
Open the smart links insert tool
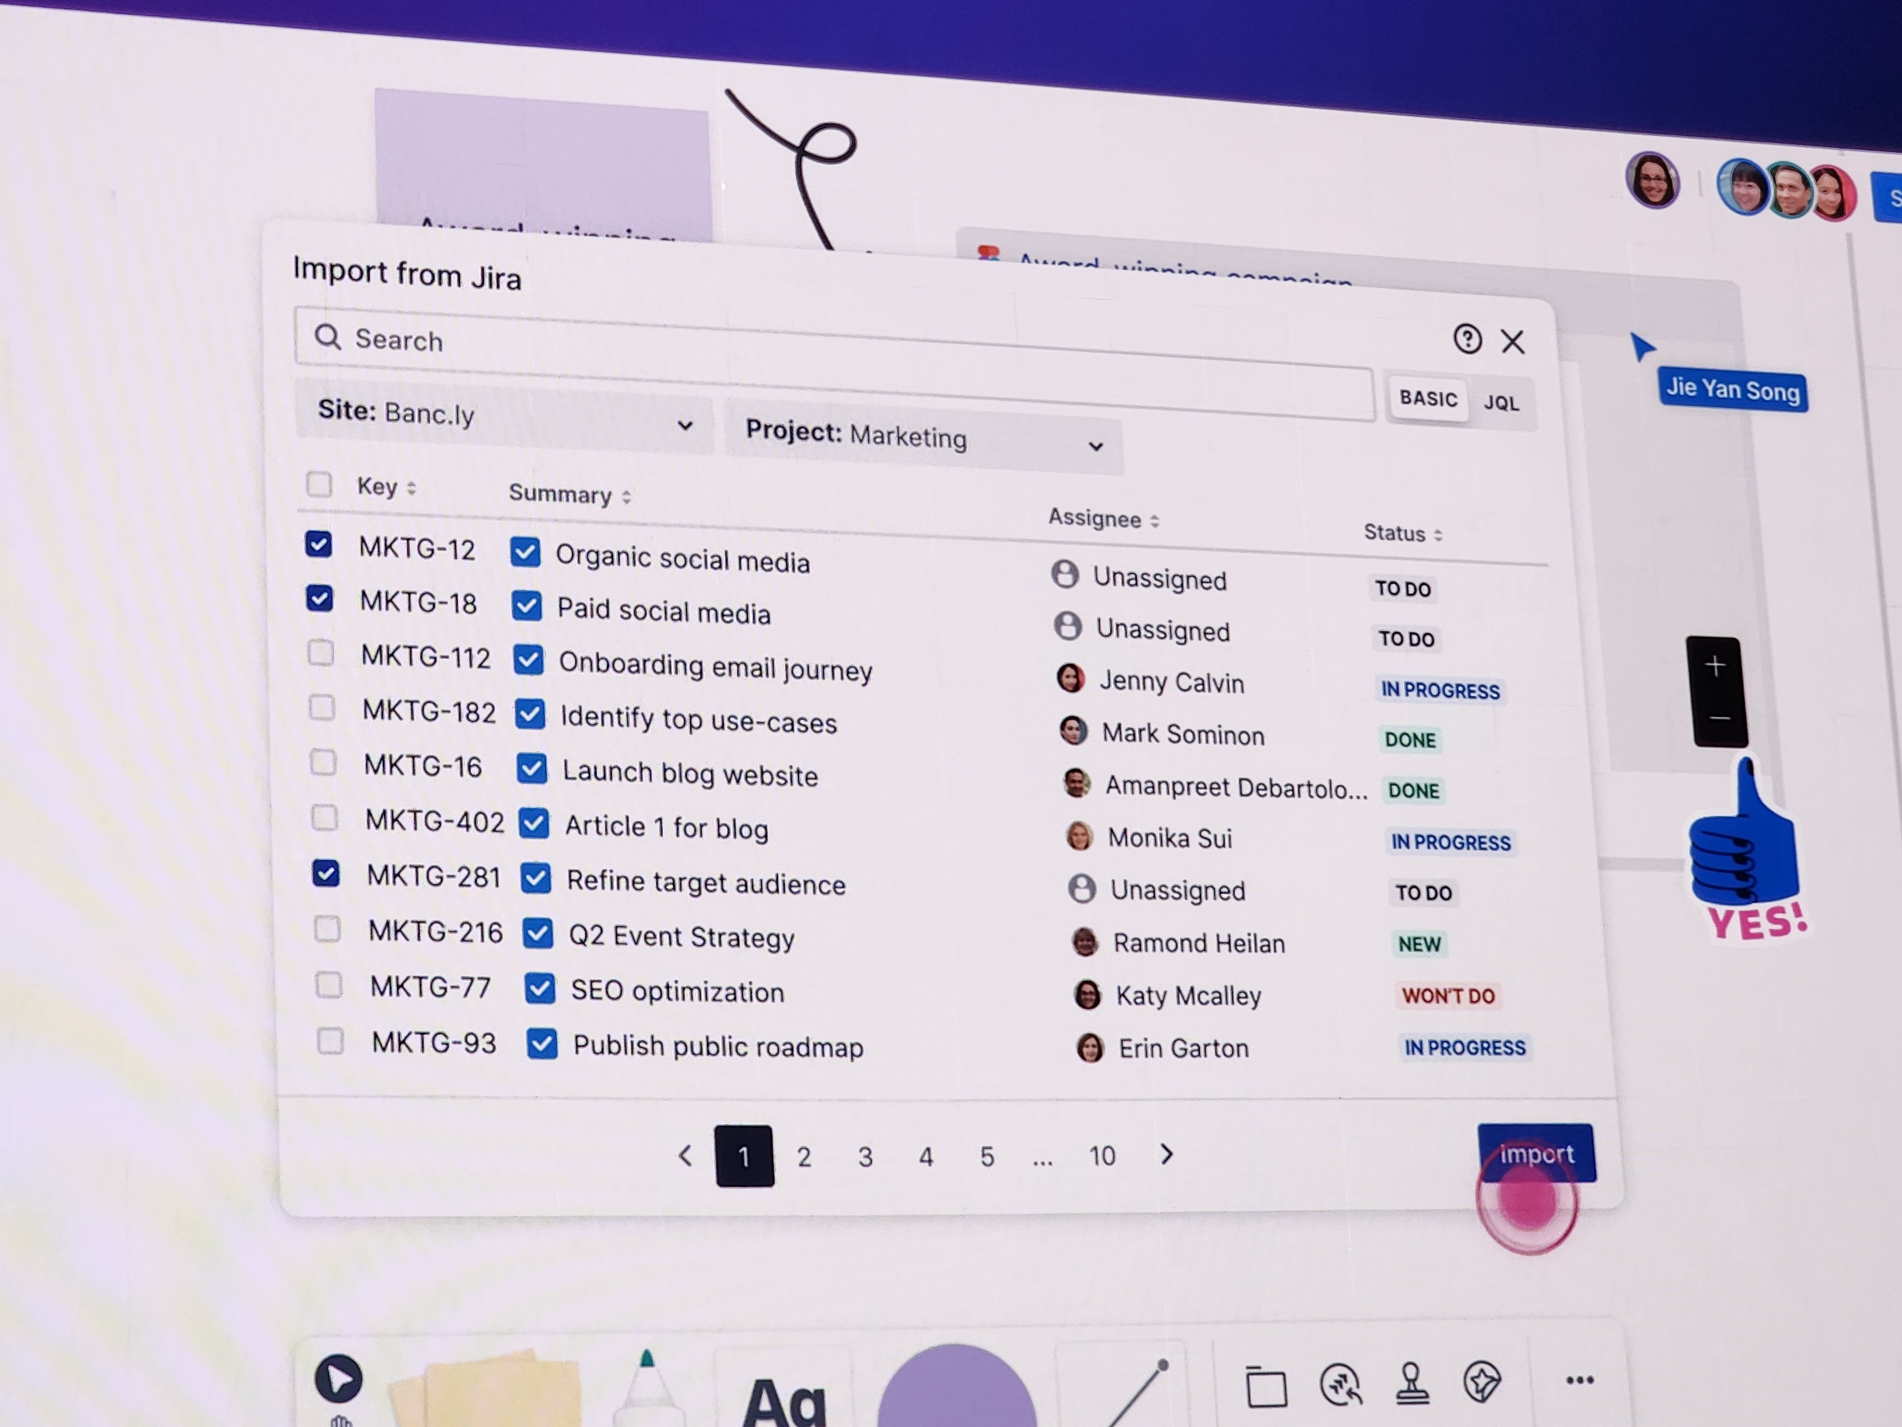click(1340, 1384)
